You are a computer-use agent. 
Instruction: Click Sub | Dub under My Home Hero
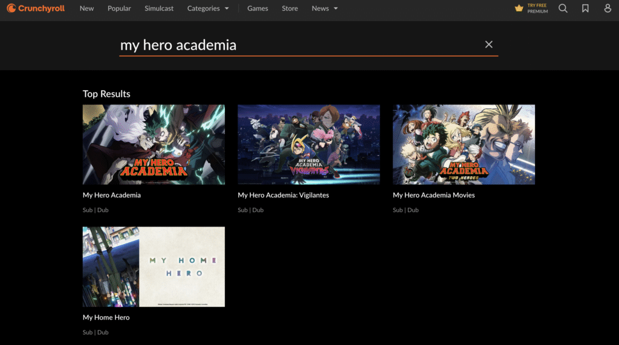tap(96, 332)
